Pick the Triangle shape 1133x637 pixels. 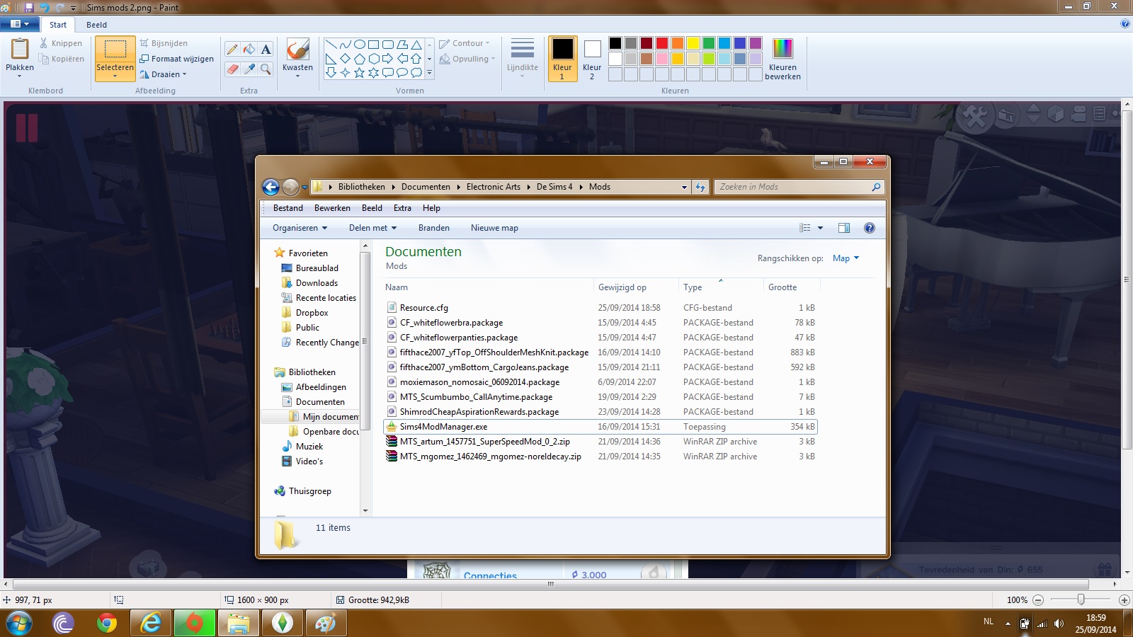click(416, 45)
